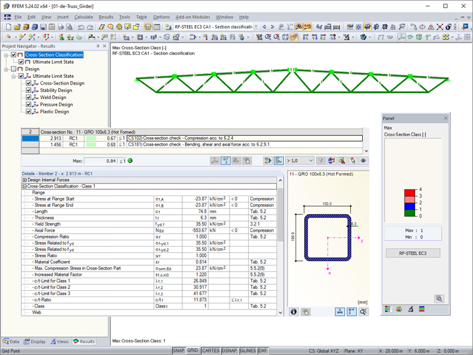Uncheck the Plastic Design checkbox

tap(29, 111)
